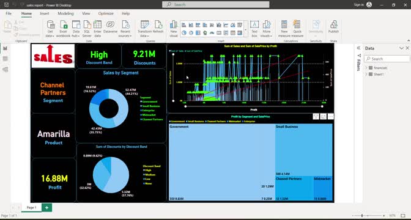The image size is (411, 220).
Task: Refresh the data with Refresh icon
Action: coord(158,27)
